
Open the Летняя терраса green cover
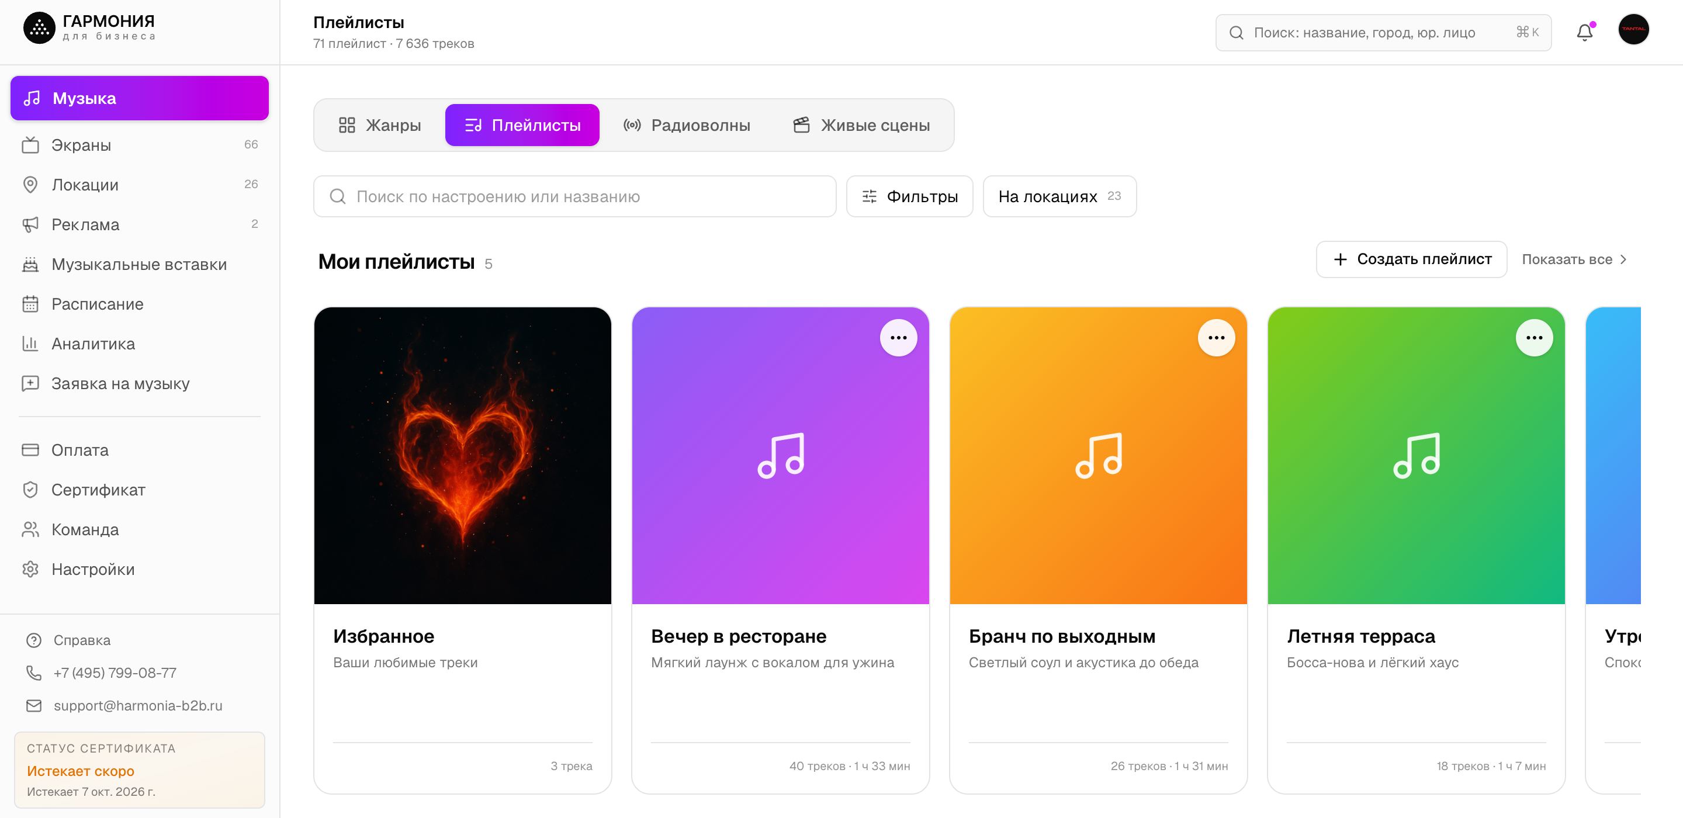[1416, 455]
